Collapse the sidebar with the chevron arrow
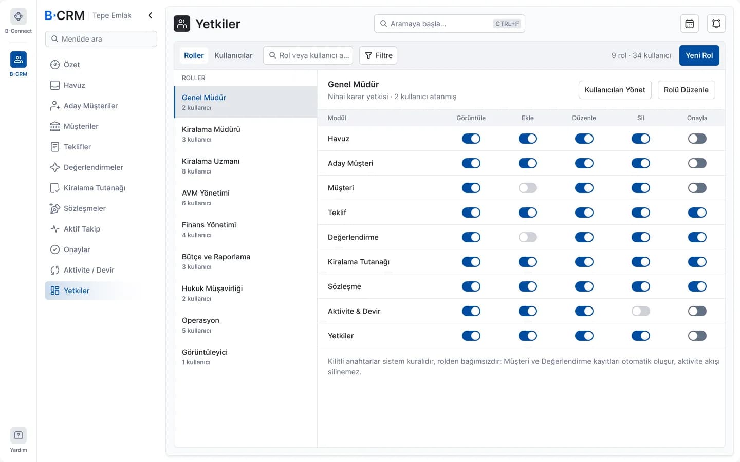740x462 pixels. tap(150, 15)
